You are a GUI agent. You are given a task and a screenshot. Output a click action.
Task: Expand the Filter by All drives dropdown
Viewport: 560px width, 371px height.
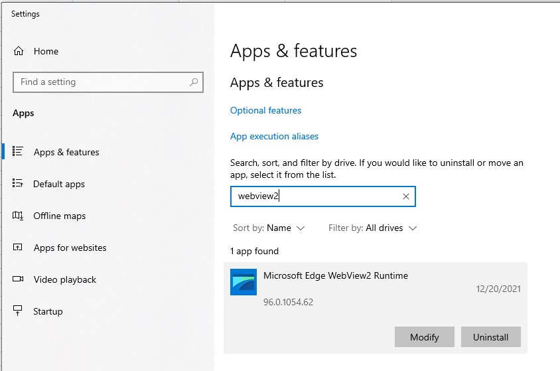point(372,228)
